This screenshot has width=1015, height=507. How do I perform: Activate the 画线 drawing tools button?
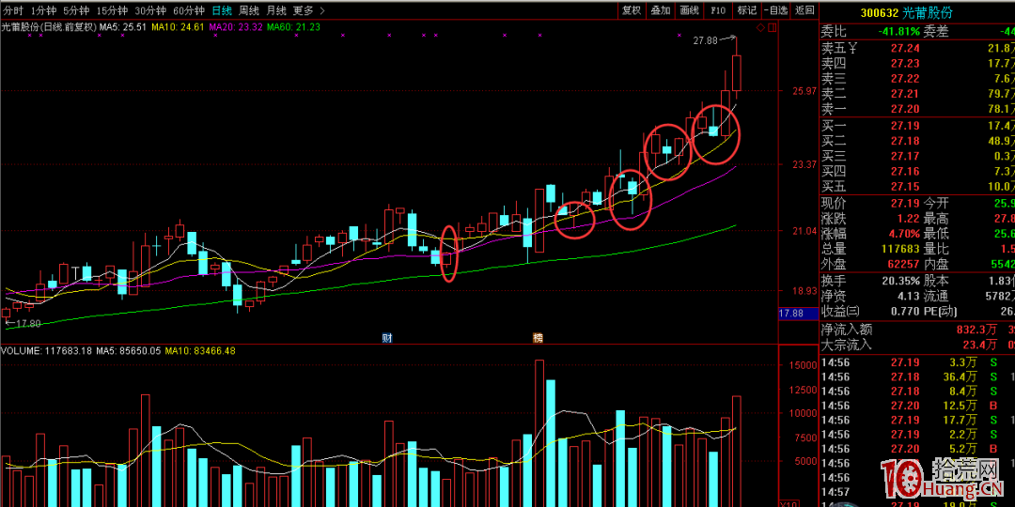[x=690, y=9]
